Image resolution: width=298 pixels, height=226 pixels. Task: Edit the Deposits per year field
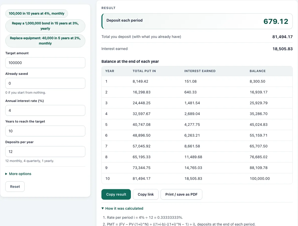click(x=45, y=151)
